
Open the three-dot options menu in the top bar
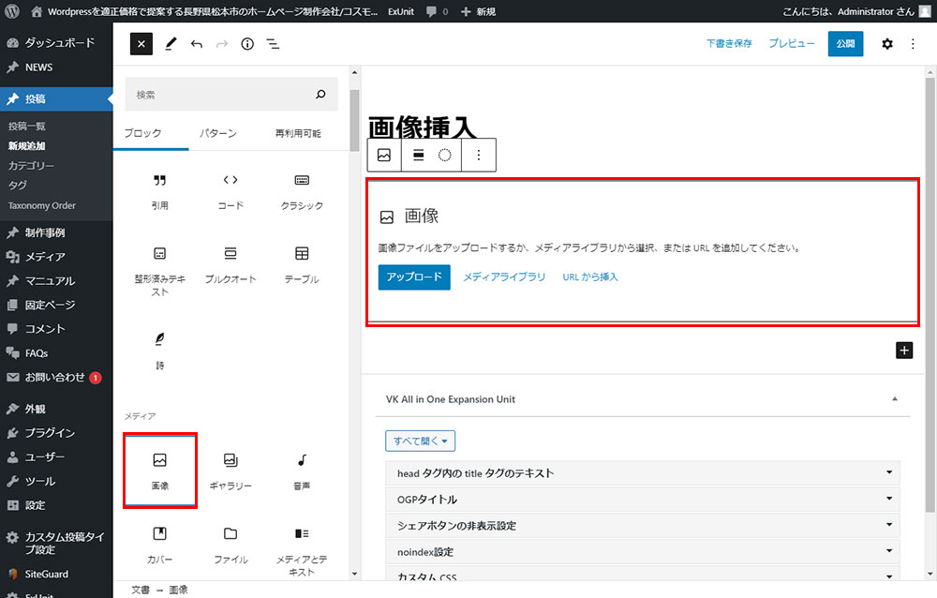(x=913, y=44)
